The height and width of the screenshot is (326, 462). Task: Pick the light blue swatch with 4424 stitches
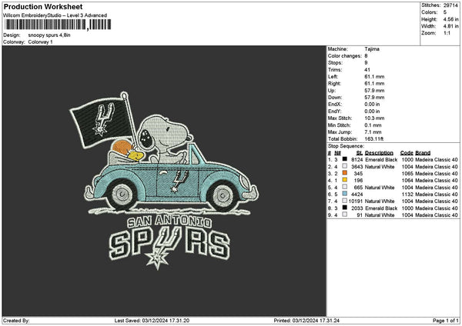(x=344, y=194)
